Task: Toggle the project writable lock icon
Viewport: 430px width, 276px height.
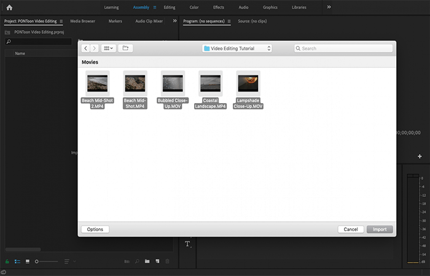Action: pyautogui.click(x=7, y=261)
